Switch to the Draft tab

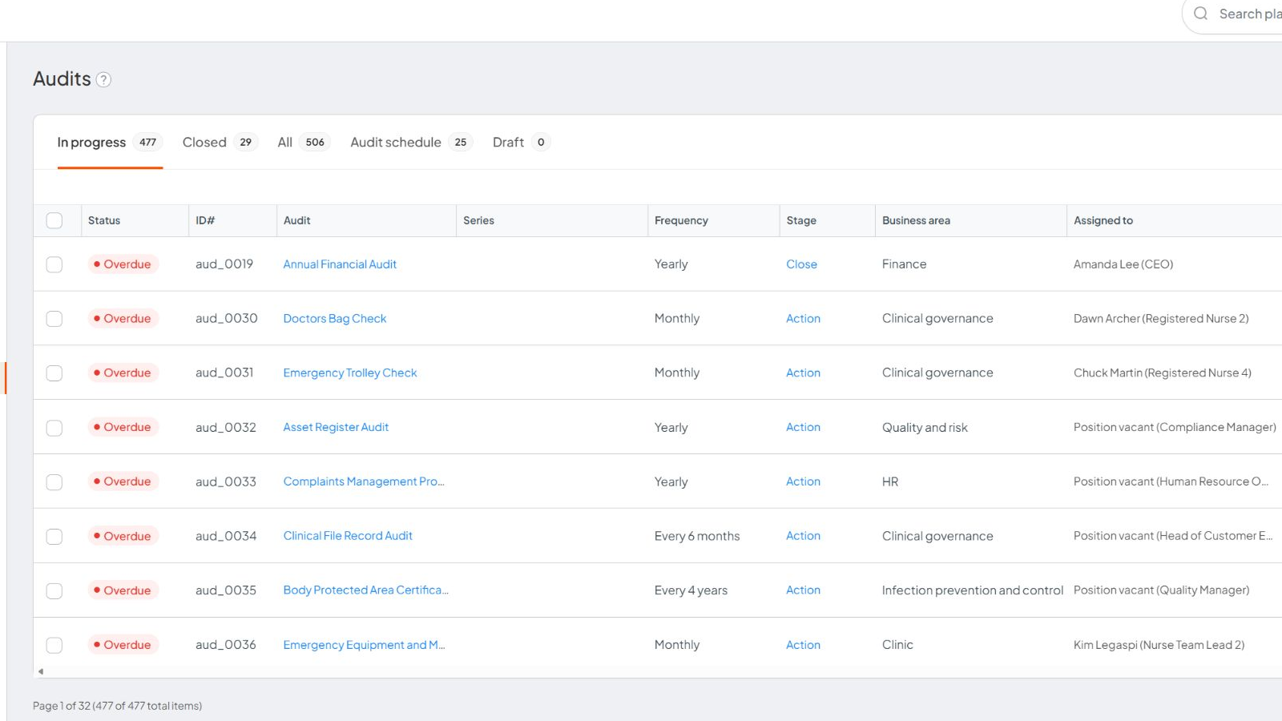521,143
